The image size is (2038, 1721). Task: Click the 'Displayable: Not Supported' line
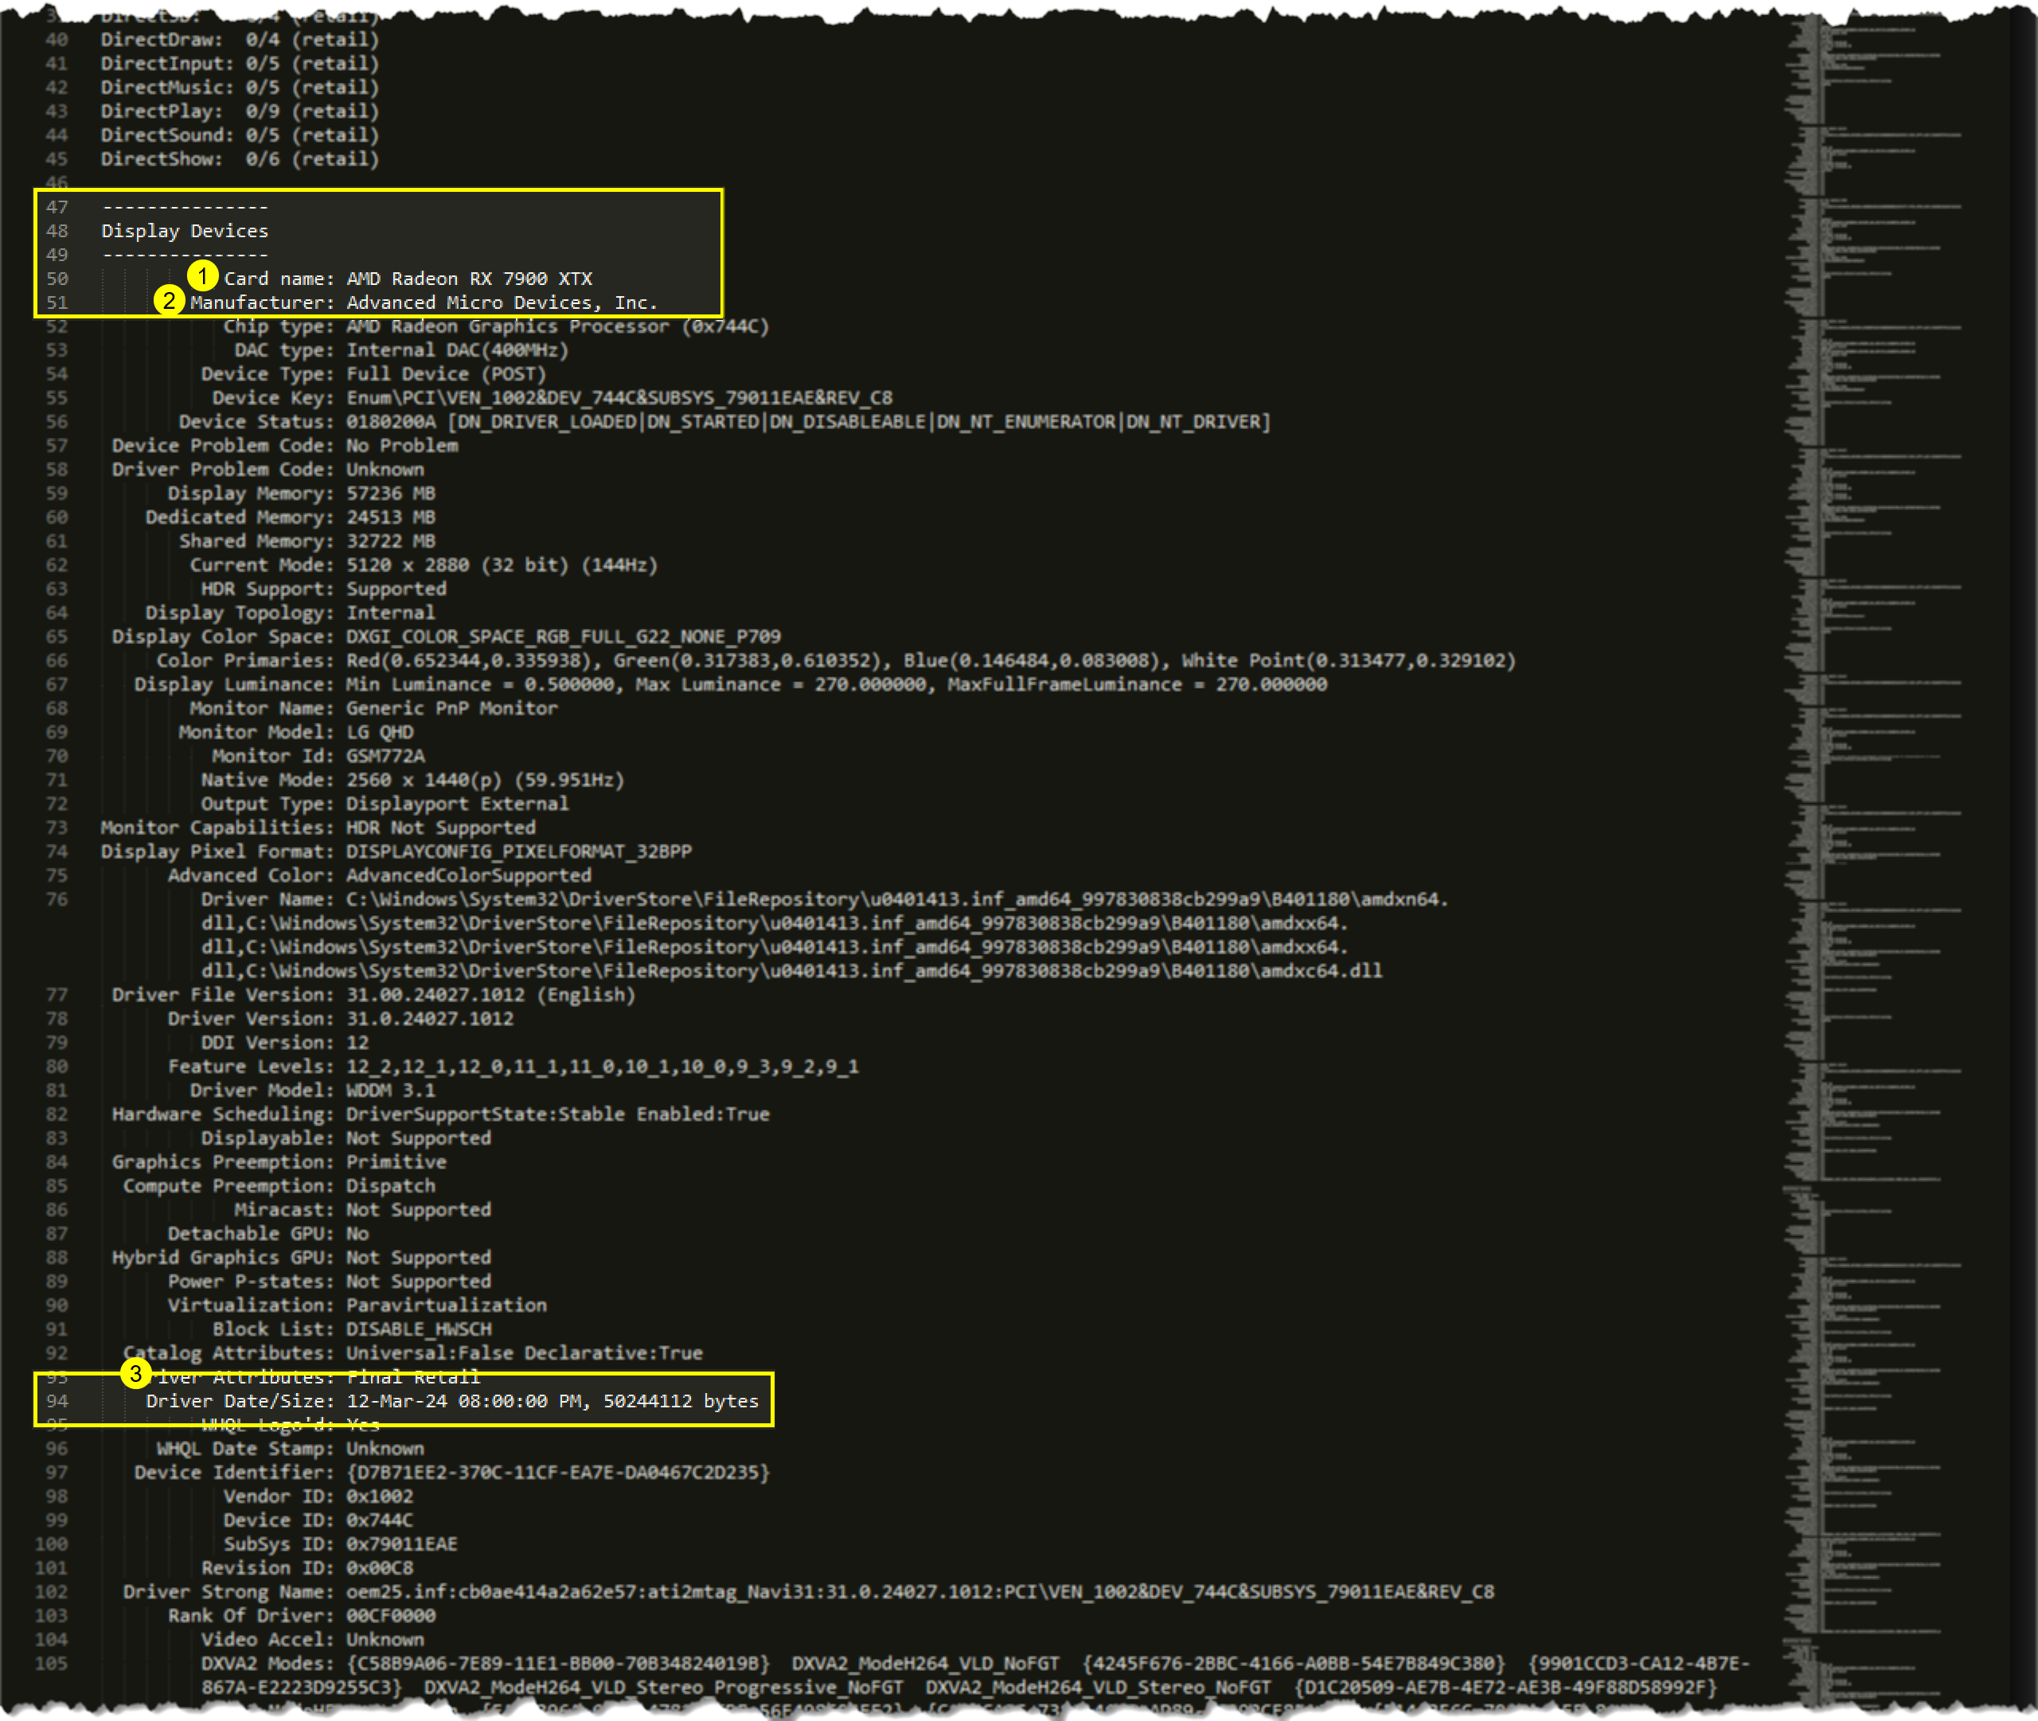[x=346, y=1138]
